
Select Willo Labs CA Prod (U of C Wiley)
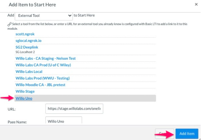click(43, 65)
